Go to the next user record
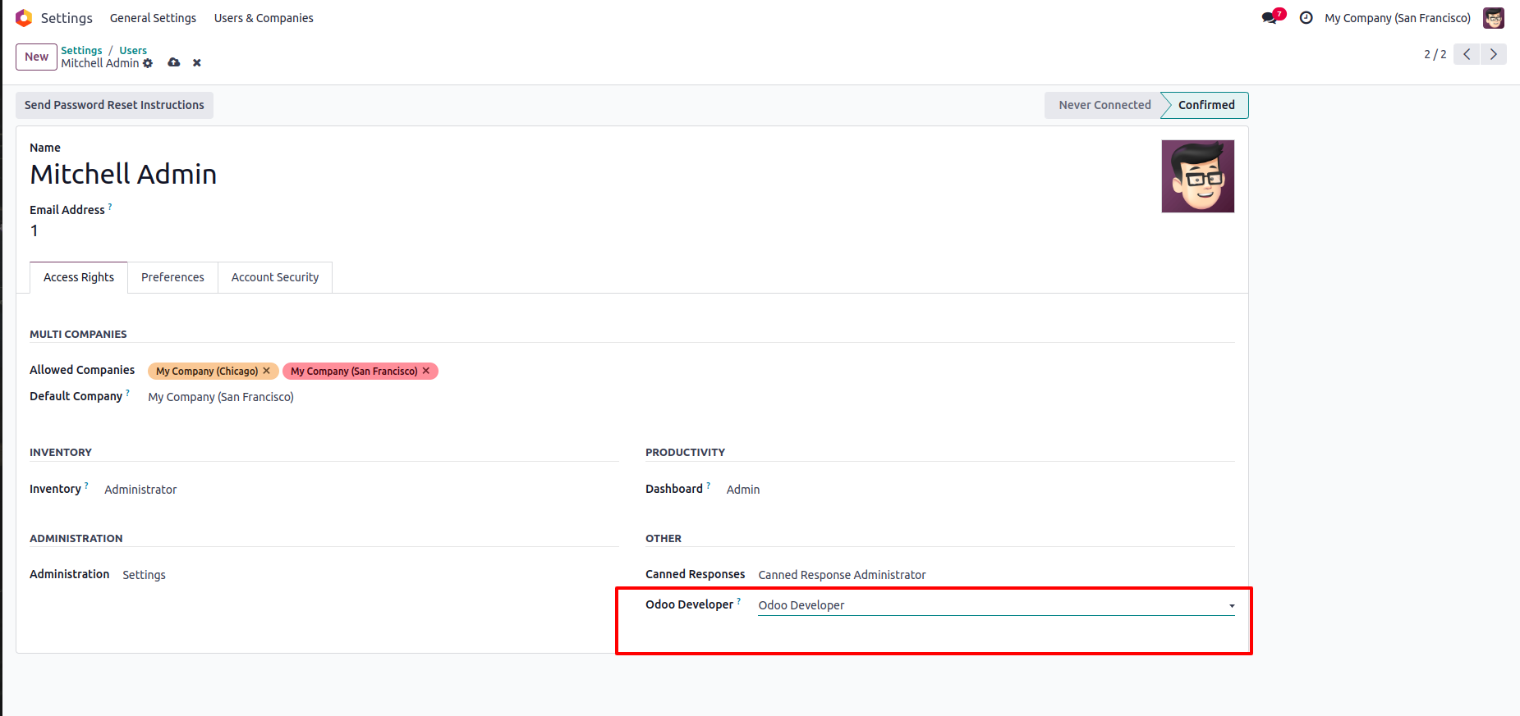 click(x=1493, y=54)
